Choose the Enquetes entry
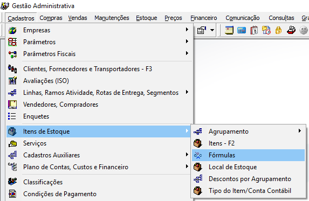Viewport: 309px width, 201px height. point(100,116)
